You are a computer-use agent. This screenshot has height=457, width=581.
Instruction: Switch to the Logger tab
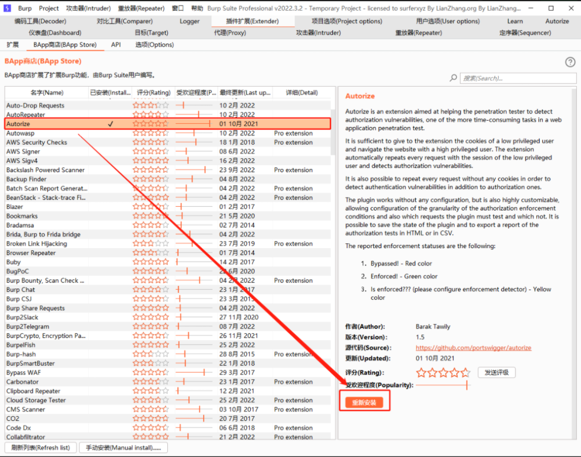(189, 21)
